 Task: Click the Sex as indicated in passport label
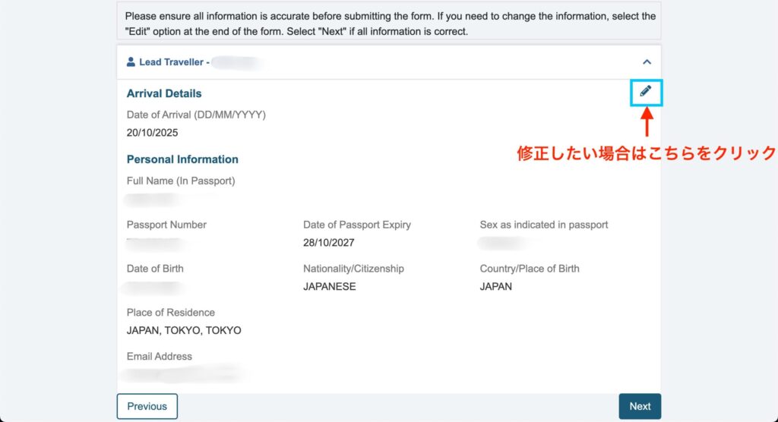pyautogui.click(x=544, y=225)
